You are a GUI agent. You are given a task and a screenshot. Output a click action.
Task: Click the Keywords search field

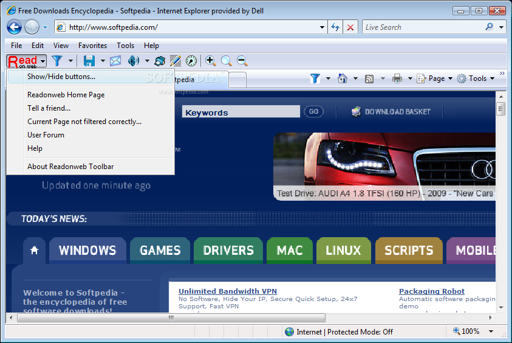(x=241, y=112)
